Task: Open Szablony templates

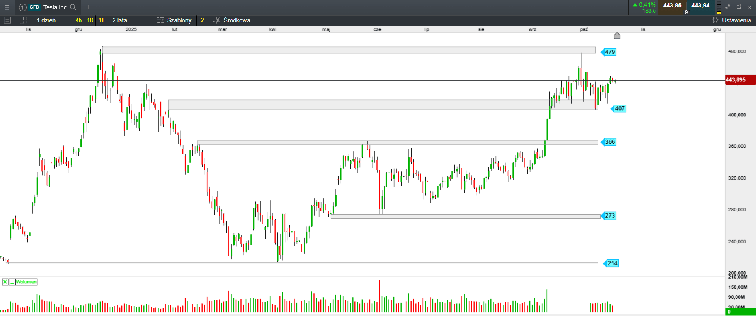Action: [174, 20]
